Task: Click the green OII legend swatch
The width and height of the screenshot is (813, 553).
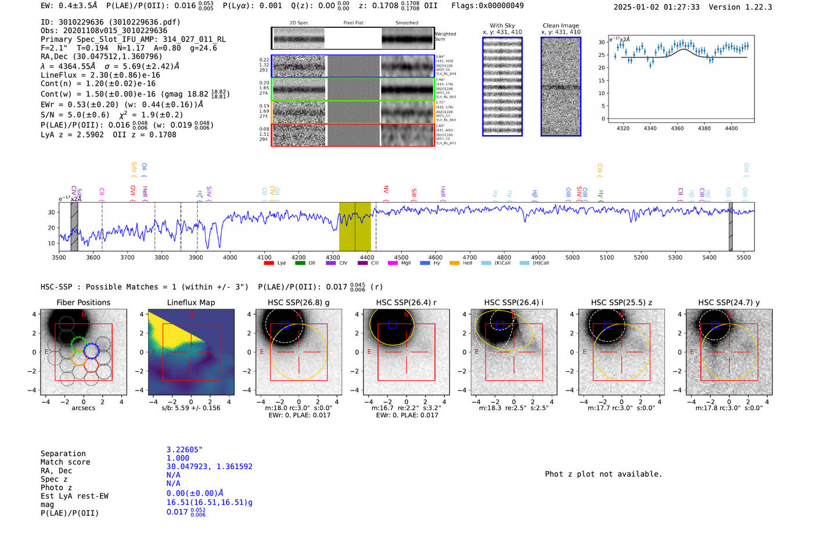Action: [300, 263]
